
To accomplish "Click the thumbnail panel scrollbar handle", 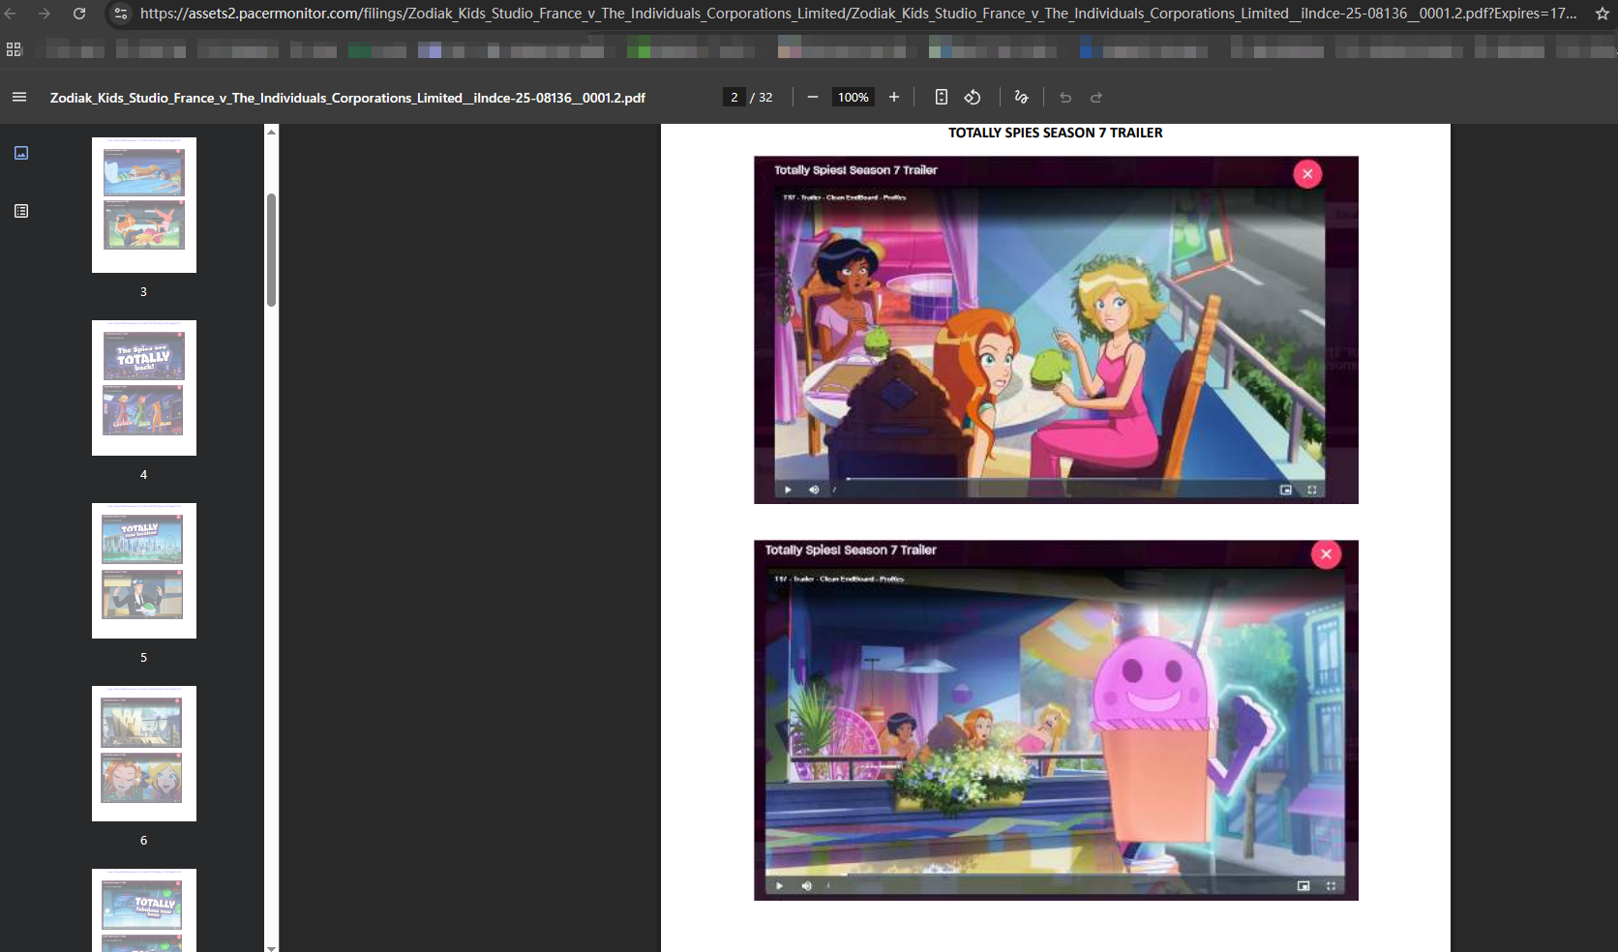I will [x=272, y=250].
